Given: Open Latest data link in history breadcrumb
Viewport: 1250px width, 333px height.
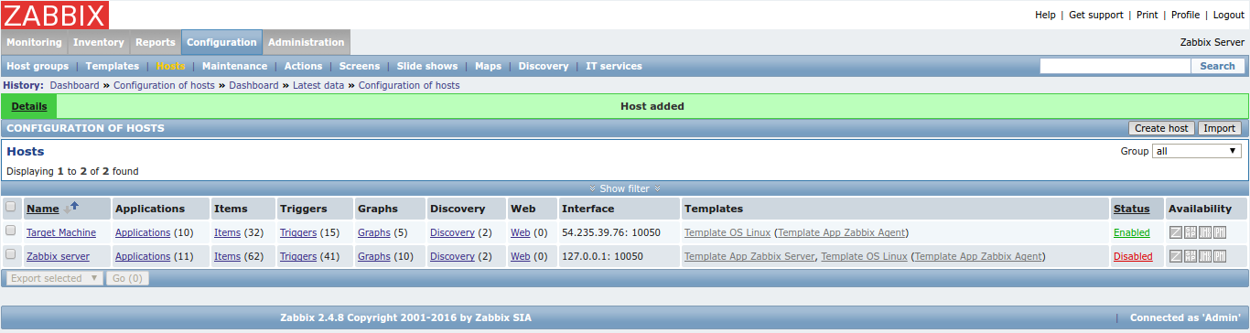Looking at the screenshot, I should coord(318,85).
